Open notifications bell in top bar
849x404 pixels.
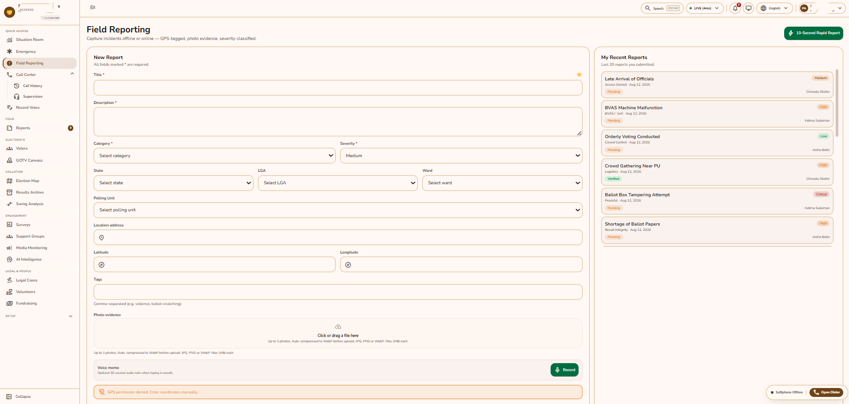point(735,8)
